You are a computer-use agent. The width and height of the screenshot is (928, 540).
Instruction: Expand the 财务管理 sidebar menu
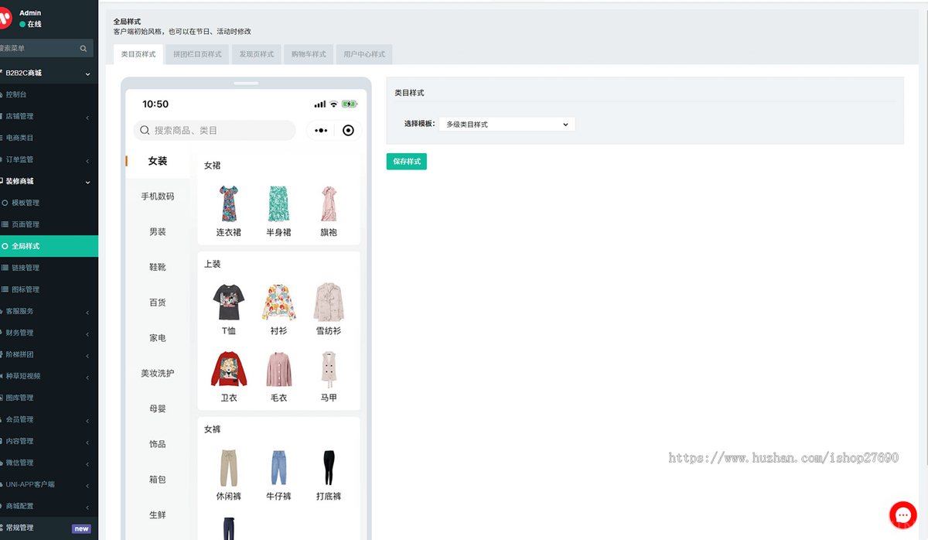click(49, 333)
